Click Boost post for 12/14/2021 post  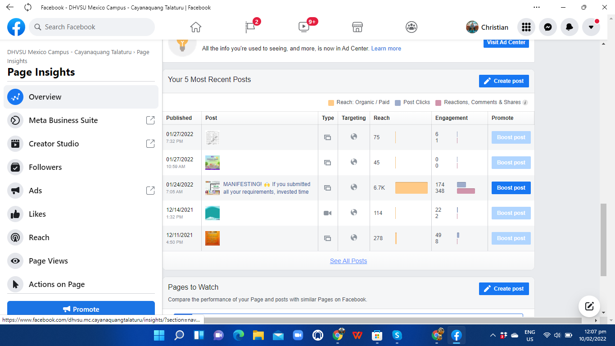(x=511, y=213)
